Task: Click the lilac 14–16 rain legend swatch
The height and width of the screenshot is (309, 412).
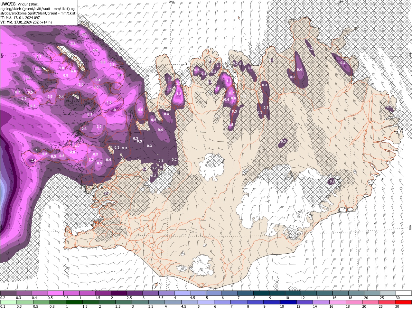Action: pos(321,302)
